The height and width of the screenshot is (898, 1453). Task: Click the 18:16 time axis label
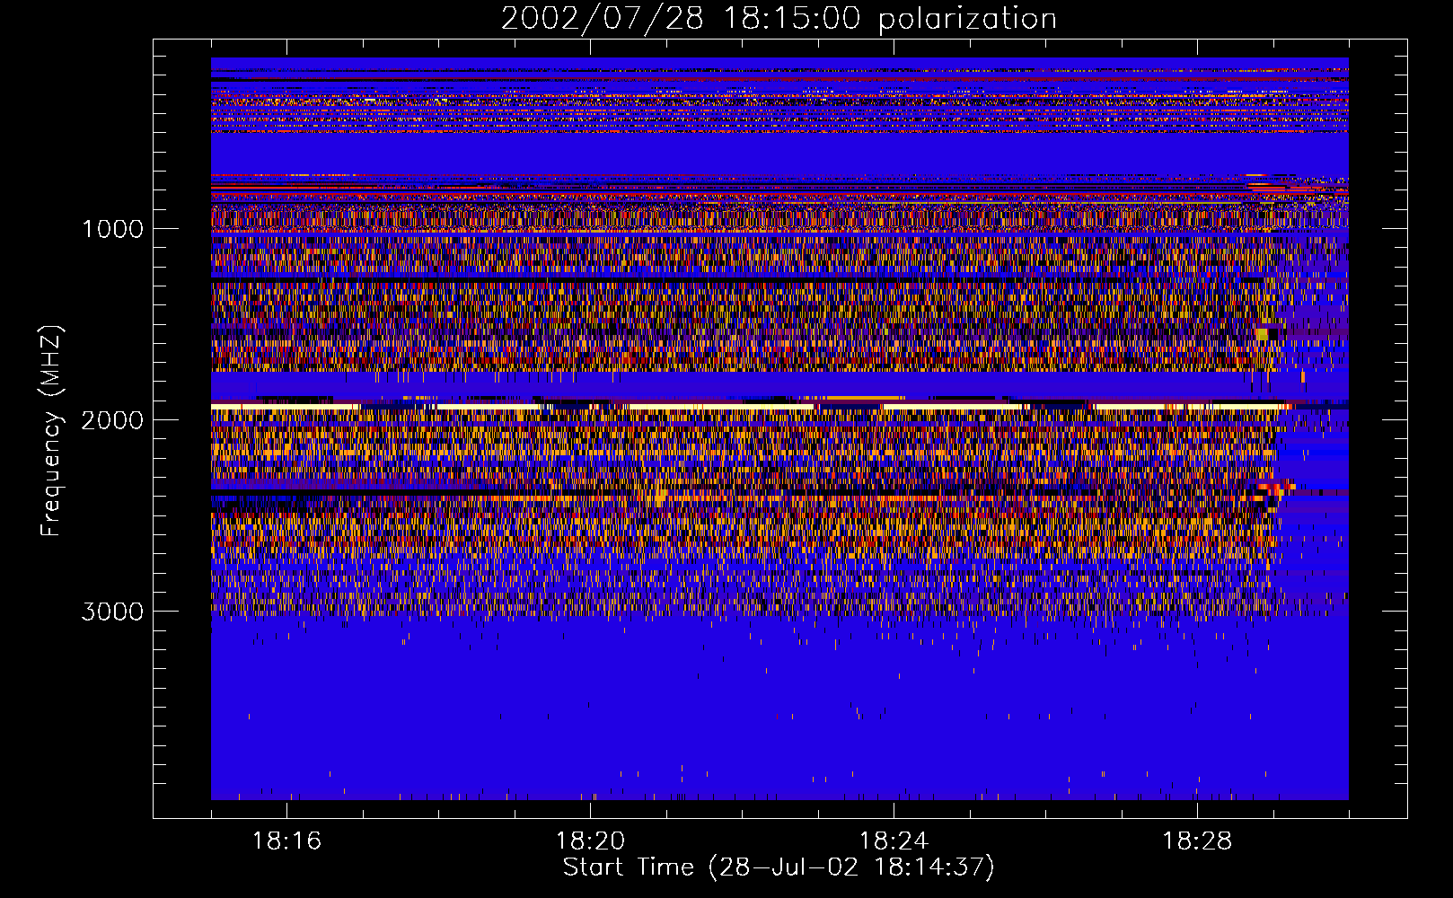(287, 841)
